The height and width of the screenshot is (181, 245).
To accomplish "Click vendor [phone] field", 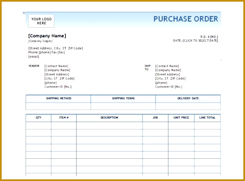I will 51,83.
